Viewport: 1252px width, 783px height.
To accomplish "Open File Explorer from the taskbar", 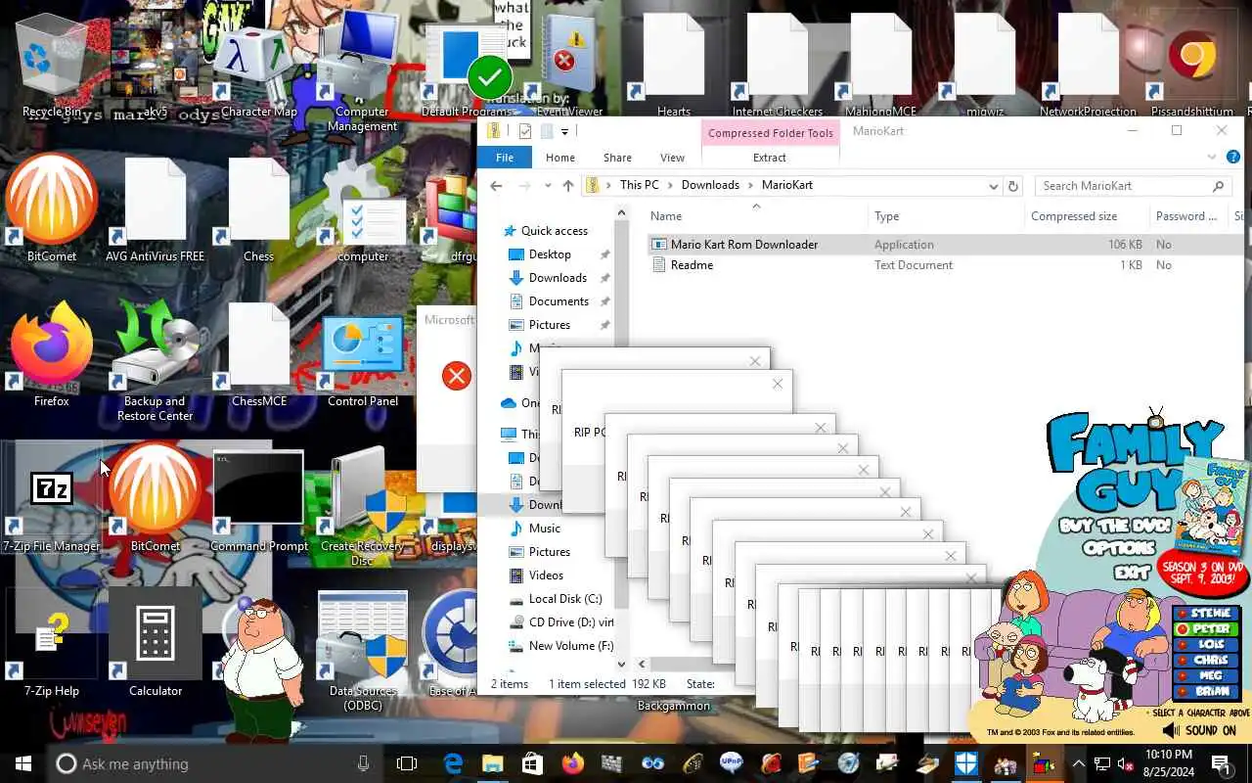I will tap(492, 763).
